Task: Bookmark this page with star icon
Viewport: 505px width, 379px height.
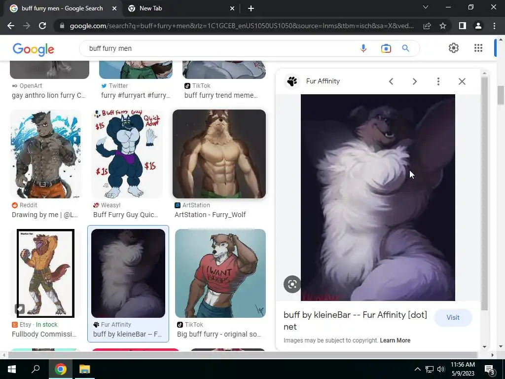Action: 443,26
